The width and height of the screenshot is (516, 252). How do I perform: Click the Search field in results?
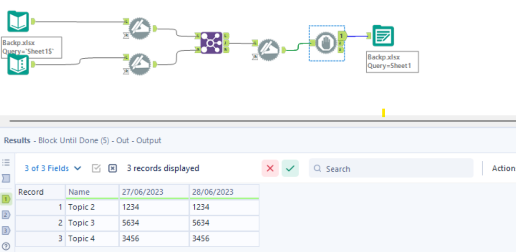pos(391,168)
